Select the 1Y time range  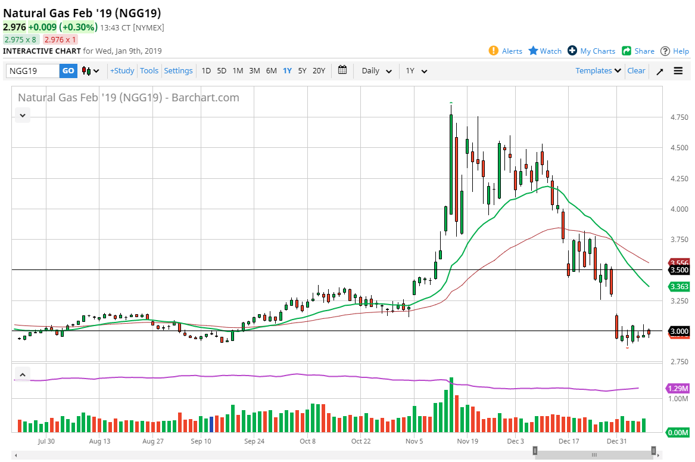point(287,71)
